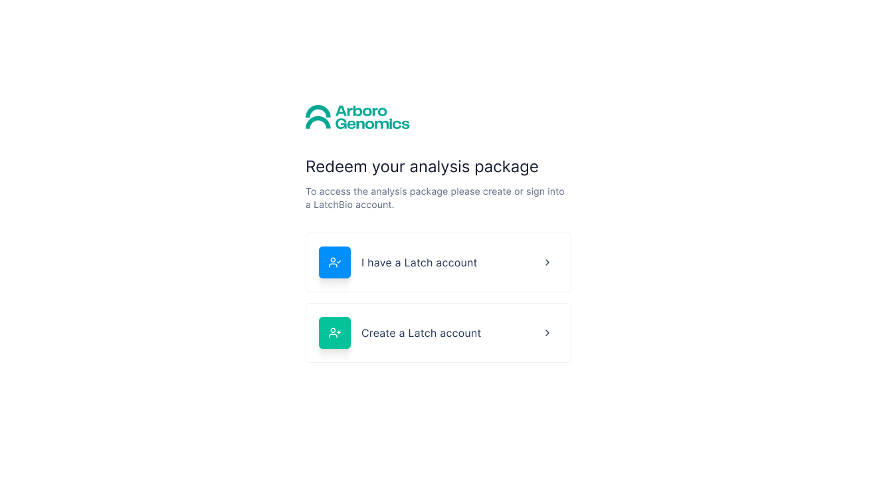Click the word "account" in the Create option
877x497 pixels.
click(x=459, y=333)
